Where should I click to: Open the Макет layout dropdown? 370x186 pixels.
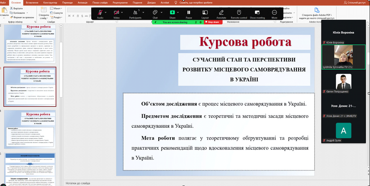tap(58, 8)
